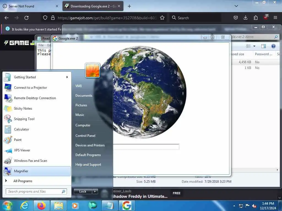The height and width of the screenshot is (211, 282).
Task: Toggle preview pane in archive window
Action: pyautogui.click(x=264, y=46)
